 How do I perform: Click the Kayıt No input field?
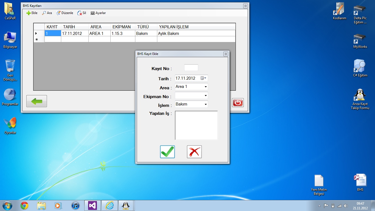[x=191, y=68]
